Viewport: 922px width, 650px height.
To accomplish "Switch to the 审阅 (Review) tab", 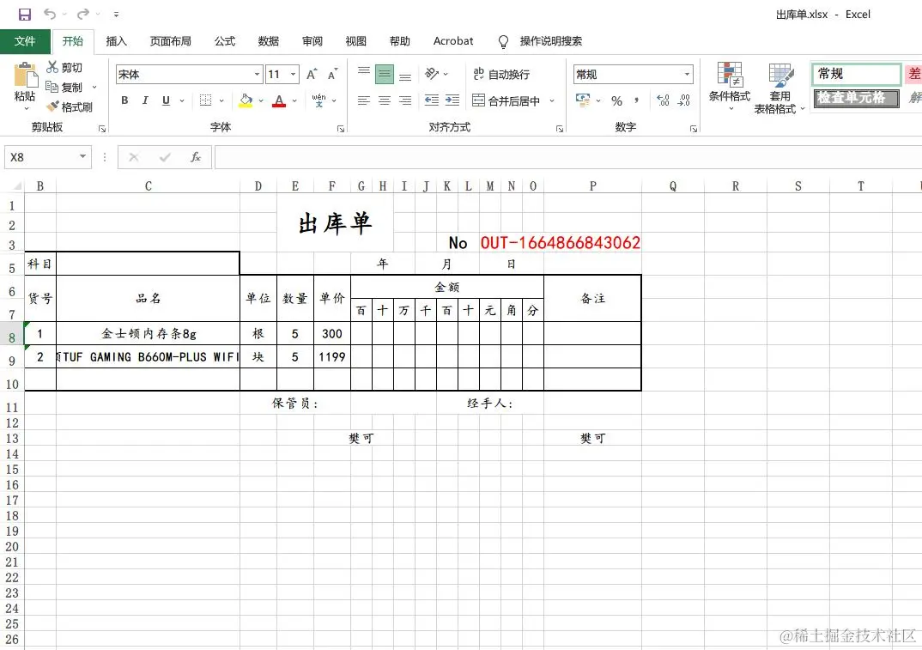I will (312, 41).
